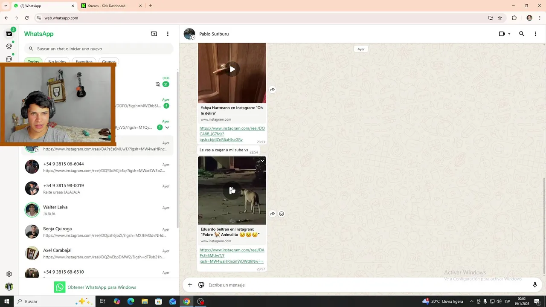The height and width of the screenshot is (307, 546).
Task: Open conversation menu (three dots) in chat header
Action: tap(535, 34)
